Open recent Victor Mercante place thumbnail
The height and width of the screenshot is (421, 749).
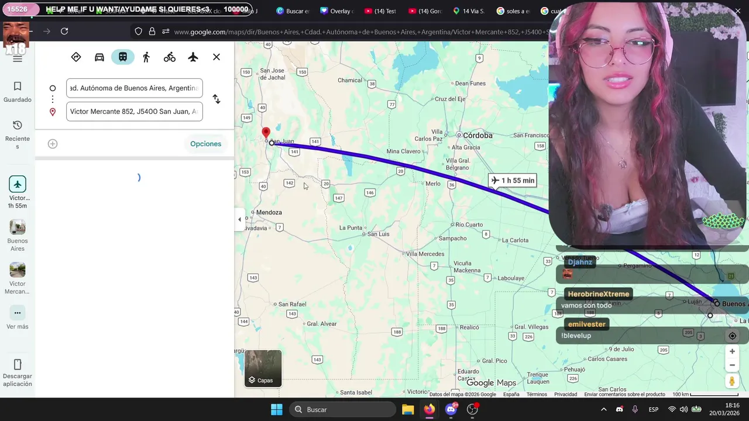pyautogui.click(x=18, y=278)
